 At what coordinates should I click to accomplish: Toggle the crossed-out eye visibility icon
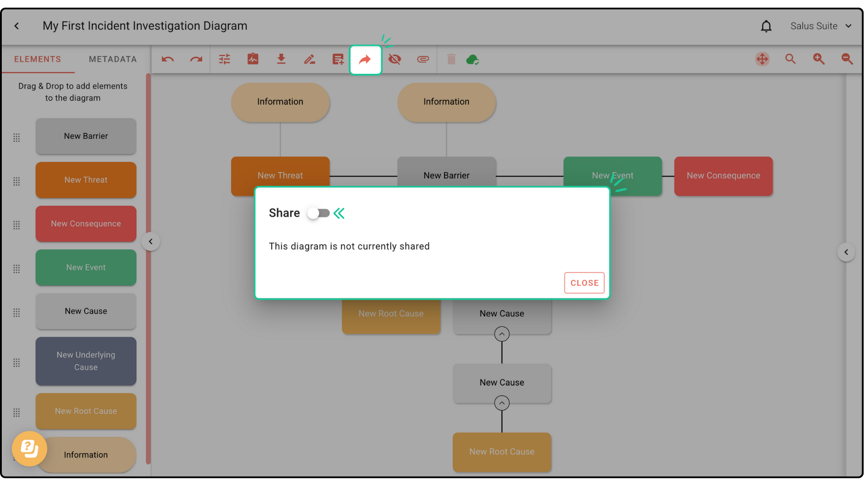395,59
